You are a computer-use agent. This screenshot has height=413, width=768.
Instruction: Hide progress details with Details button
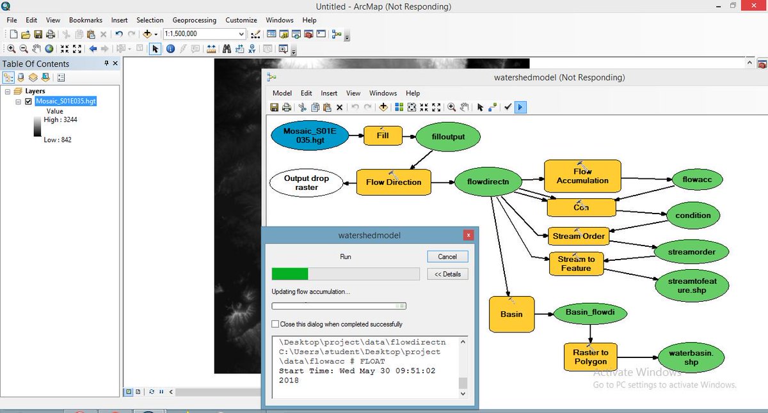tap(447, 274)
